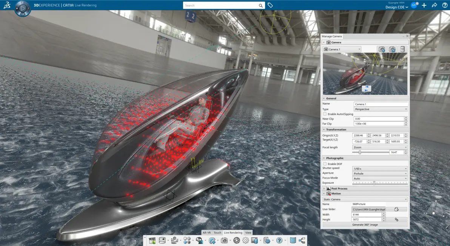This screenshot has height=246, width=450.
Task: Open the clapperboard scene icon in toolbar
Action: [x=153, y=241]
